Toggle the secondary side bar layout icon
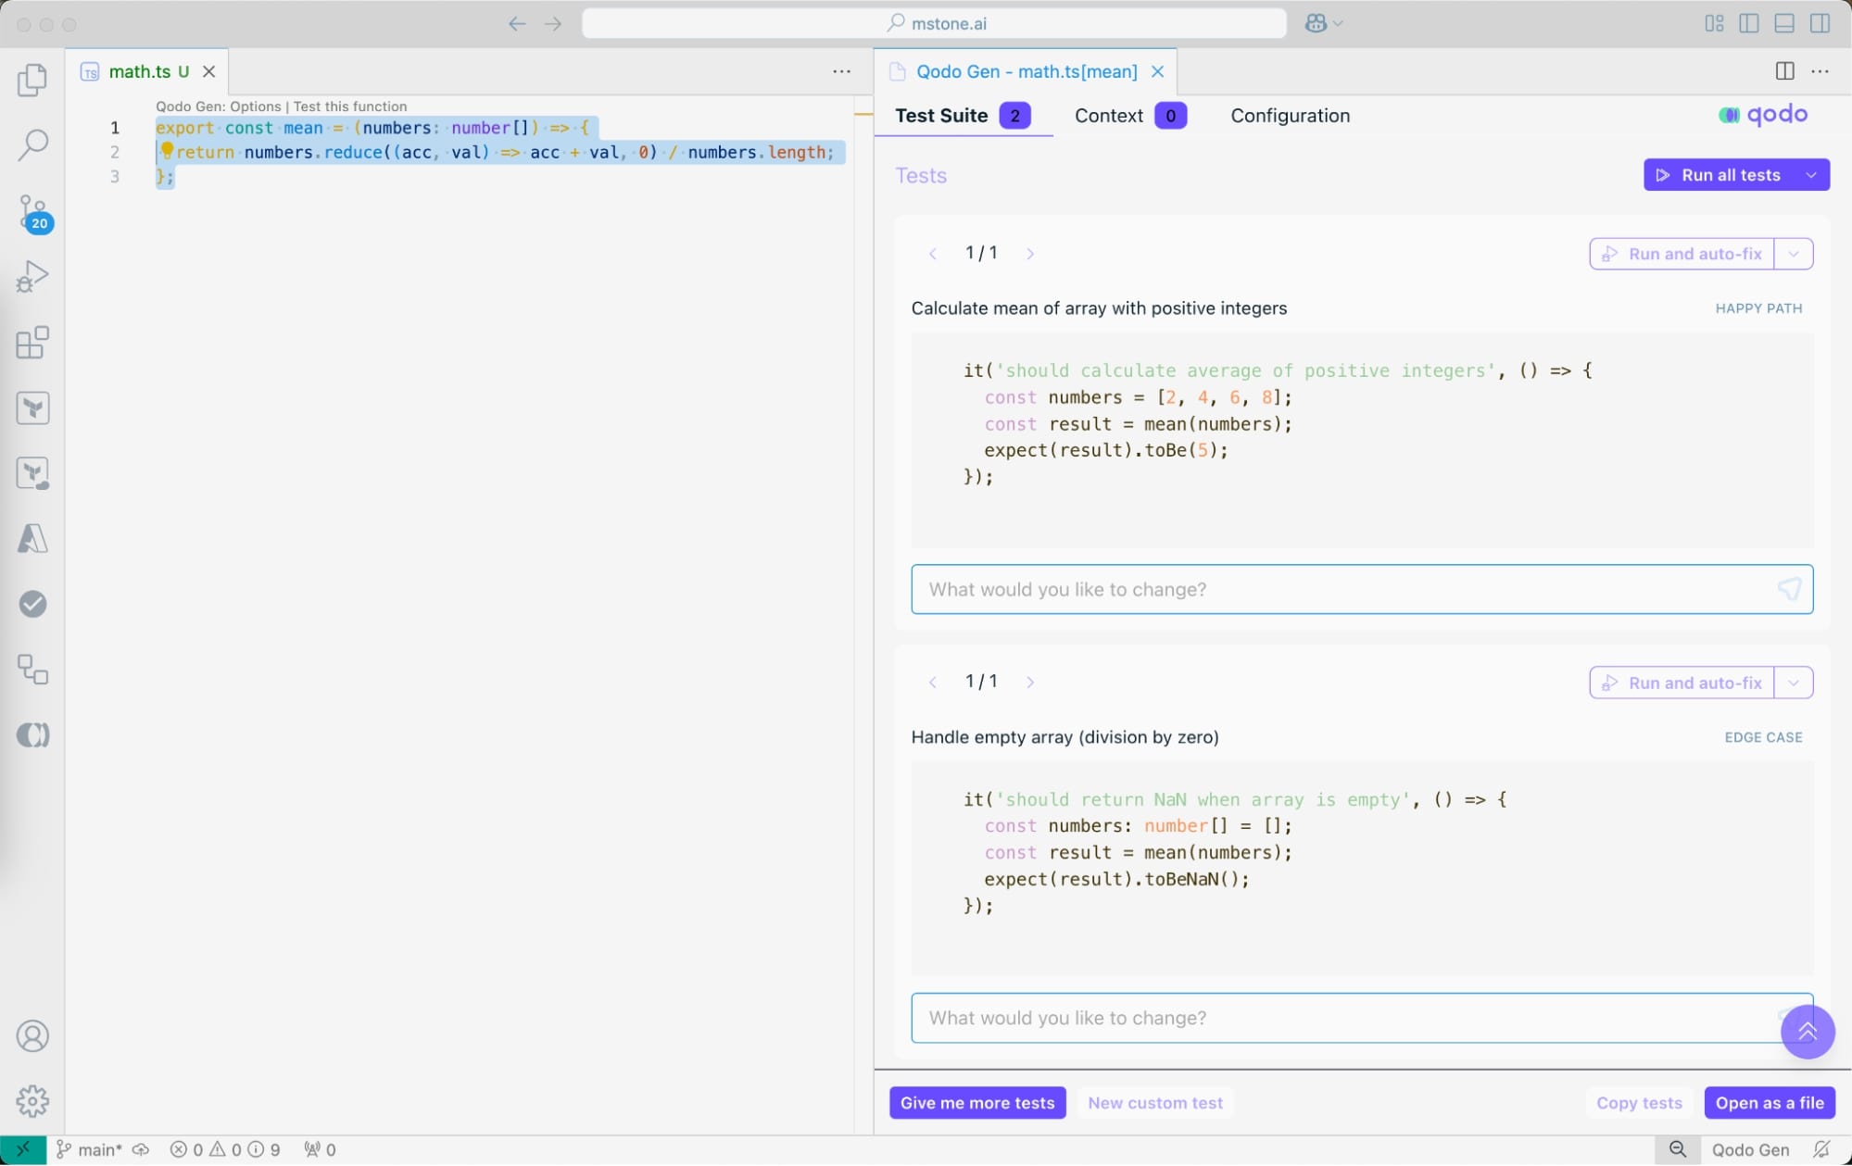 (1820, 23)
